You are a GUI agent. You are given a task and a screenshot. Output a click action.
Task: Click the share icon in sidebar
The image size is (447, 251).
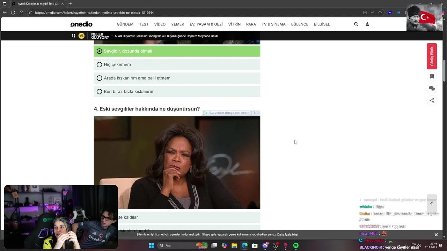[x=432, y=100]
